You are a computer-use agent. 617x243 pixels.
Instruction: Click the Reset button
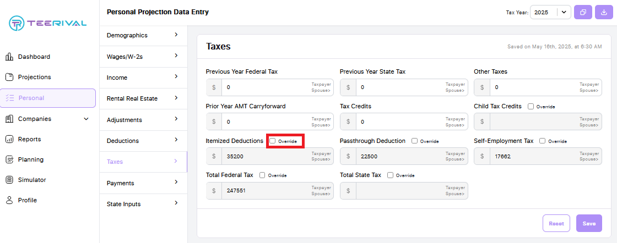coord(556,223)
